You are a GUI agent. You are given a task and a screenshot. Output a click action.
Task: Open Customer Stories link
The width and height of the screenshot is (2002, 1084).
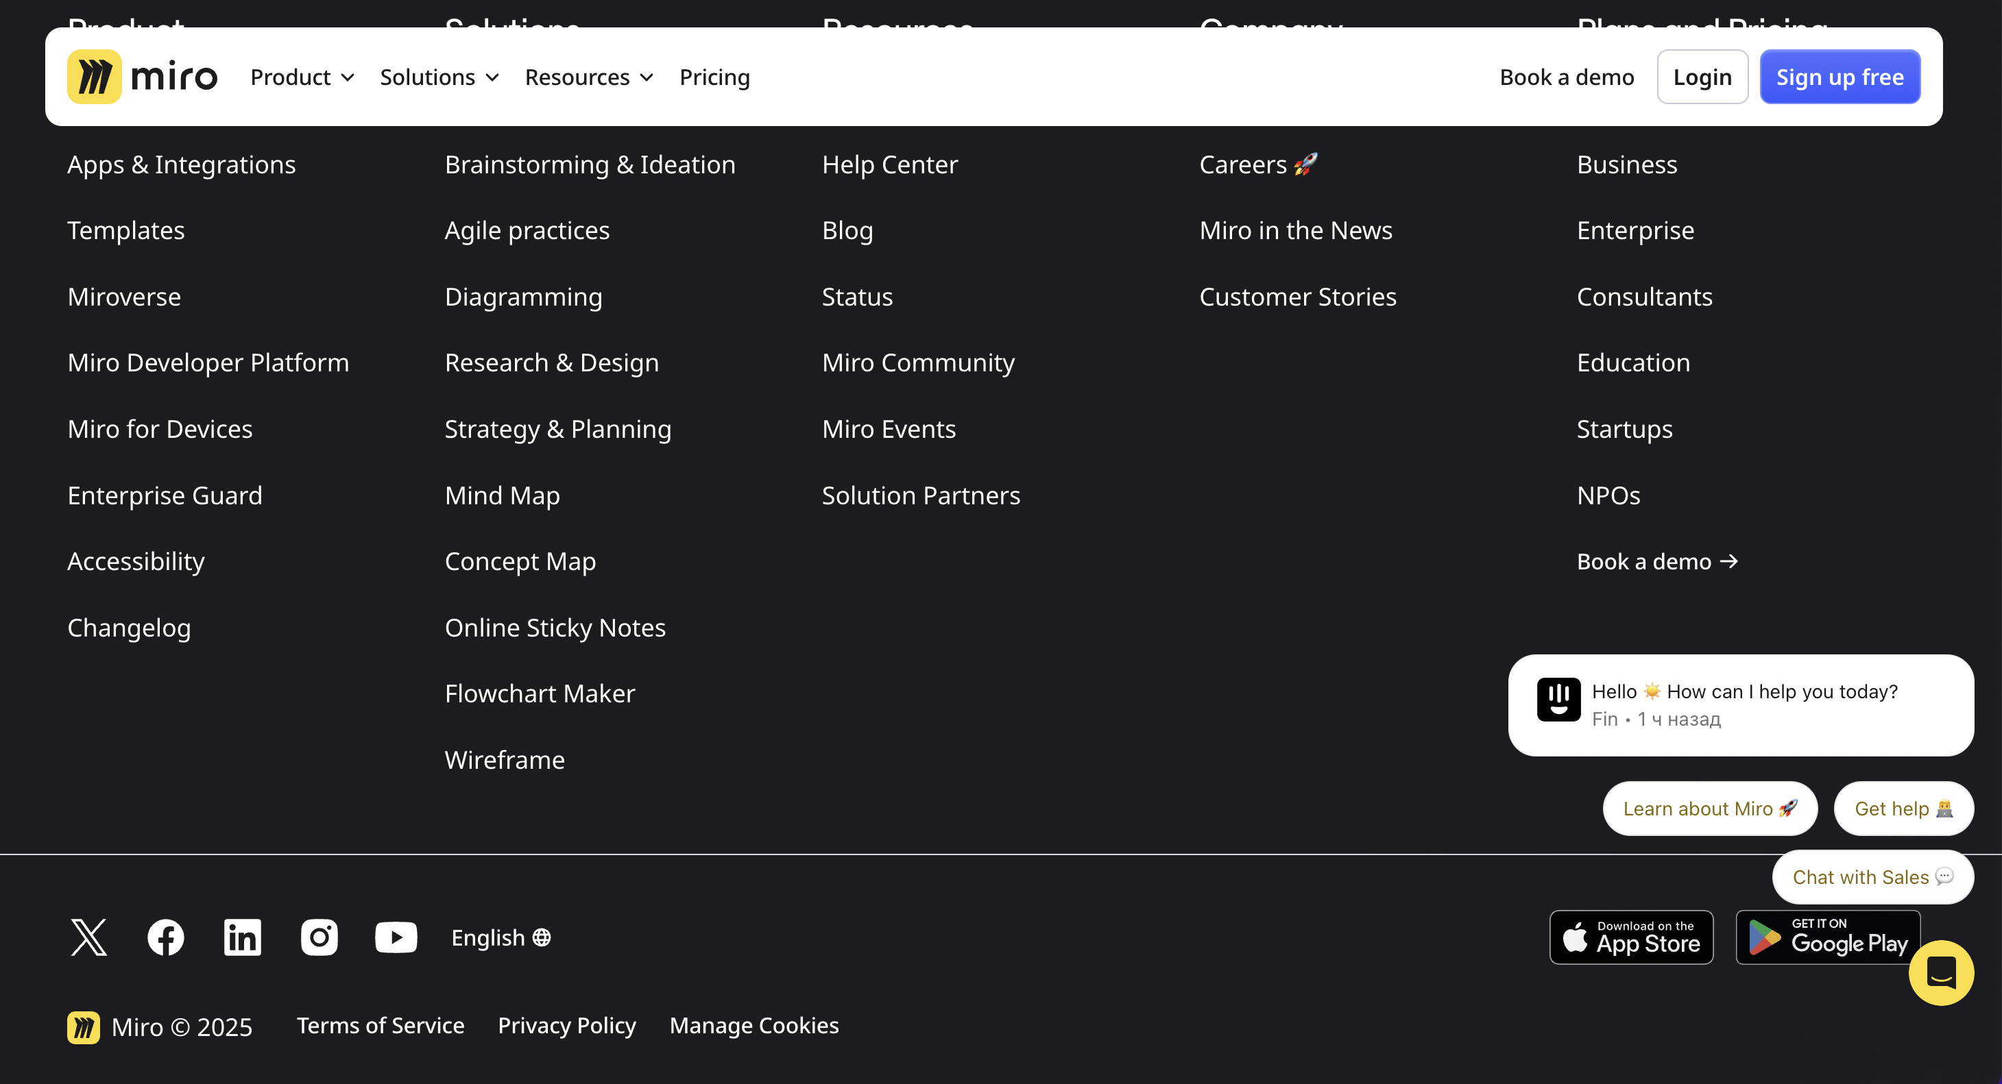(x=1298, y=297)
